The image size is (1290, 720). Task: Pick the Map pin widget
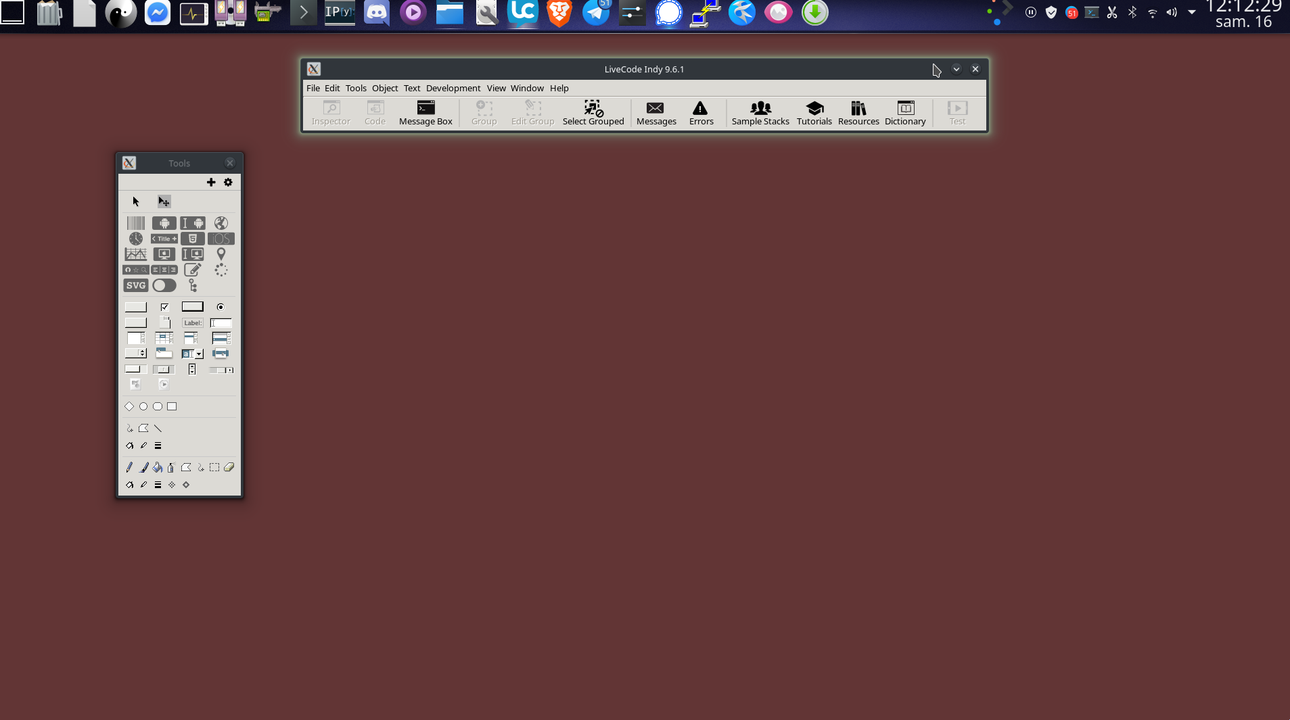221,254
